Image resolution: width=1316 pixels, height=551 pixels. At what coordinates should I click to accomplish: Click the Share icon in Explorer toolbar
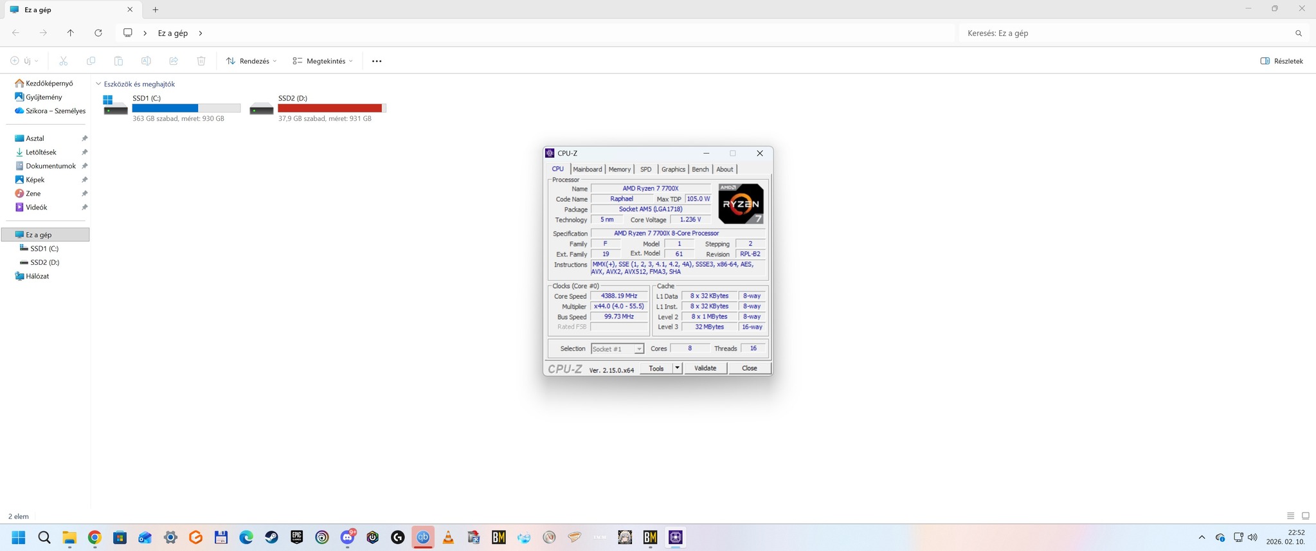(174, 61)
